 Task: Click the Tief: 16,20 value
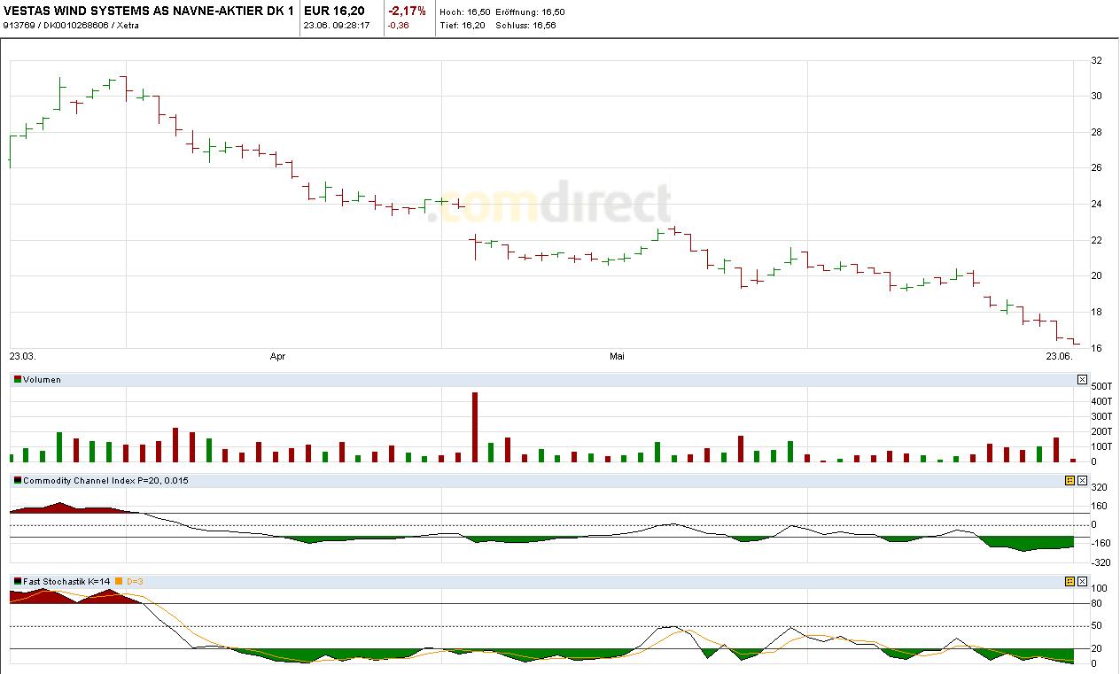click(x=463, y=26)
